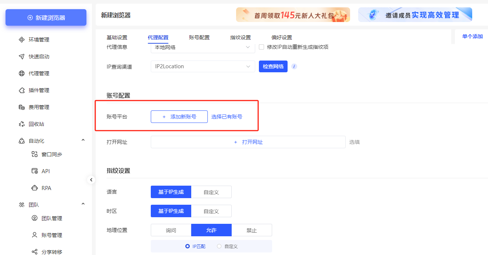Image resolution: width=488 pixels, height=255 pixels.
Task: Click the info icon beside 检查网络
Action: 293,66
